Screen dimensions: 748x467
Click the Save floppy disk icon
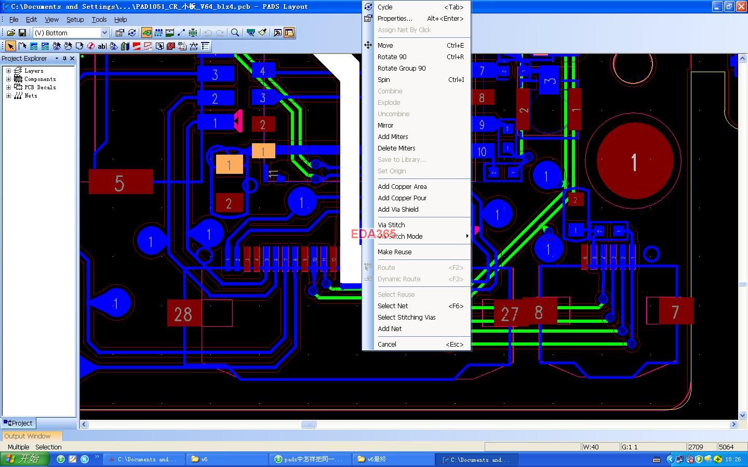click(22, 33)
